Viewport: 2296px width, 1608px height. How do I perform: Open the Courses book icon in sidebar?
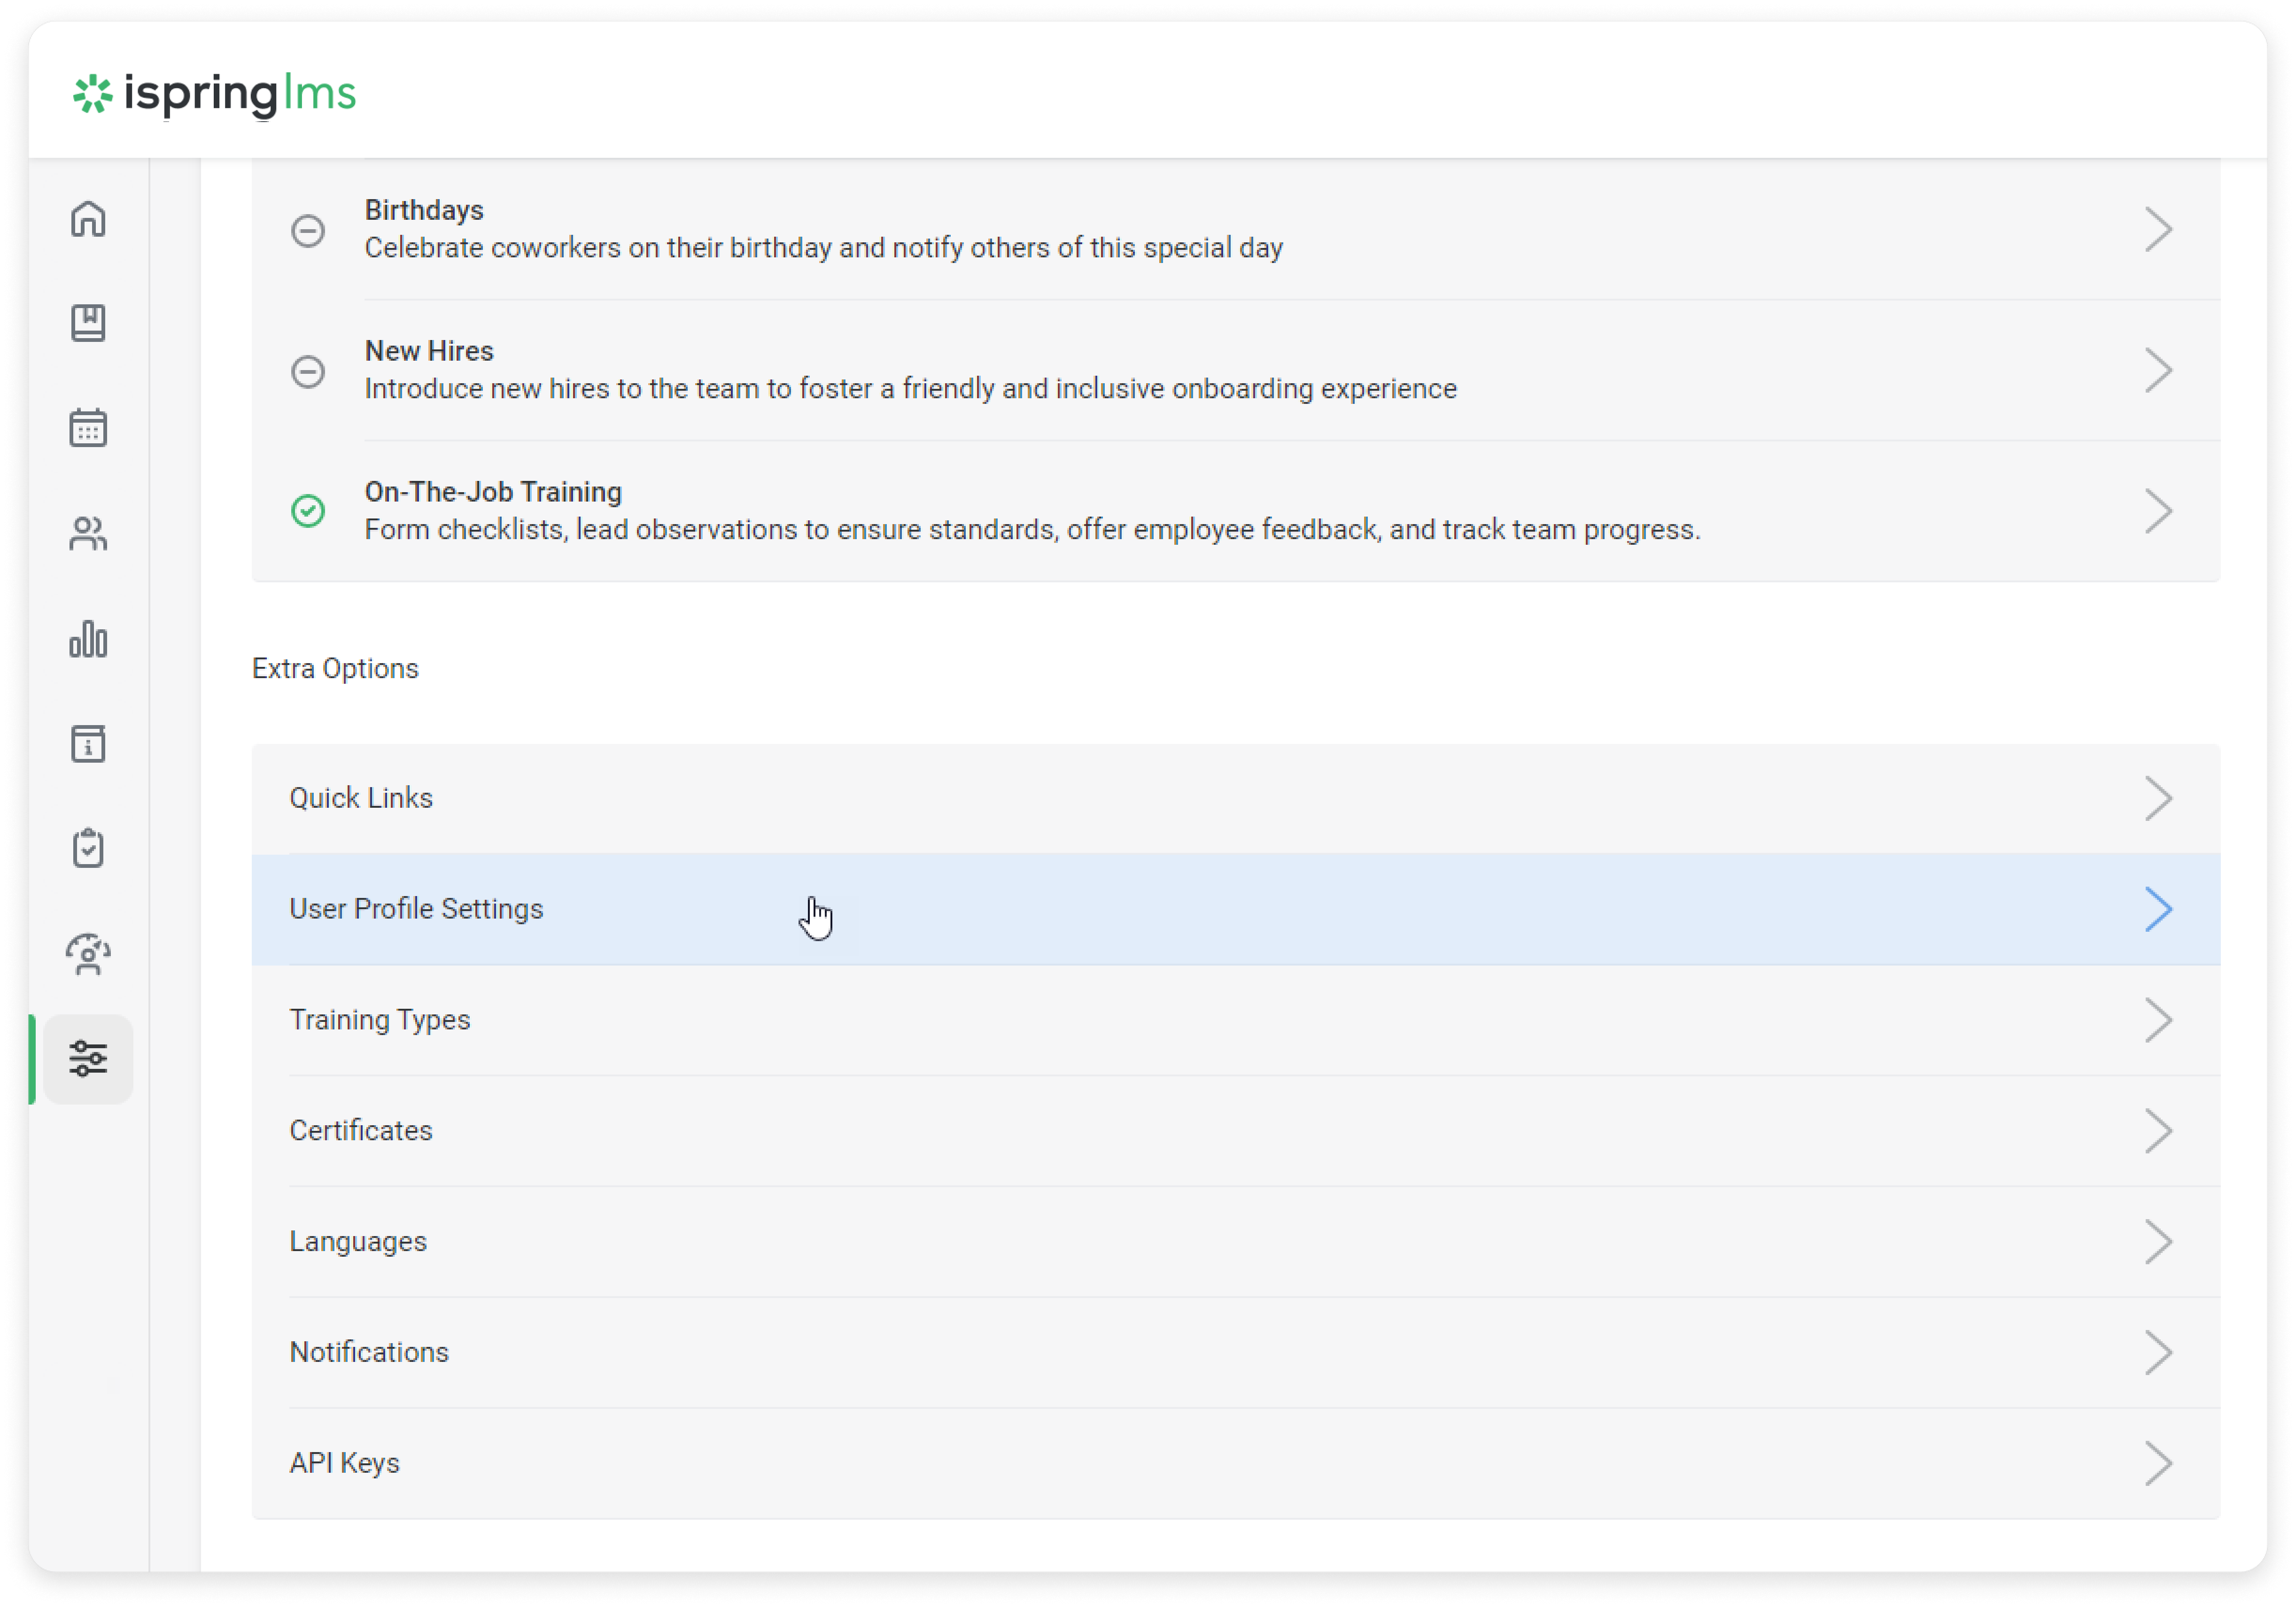88,323
